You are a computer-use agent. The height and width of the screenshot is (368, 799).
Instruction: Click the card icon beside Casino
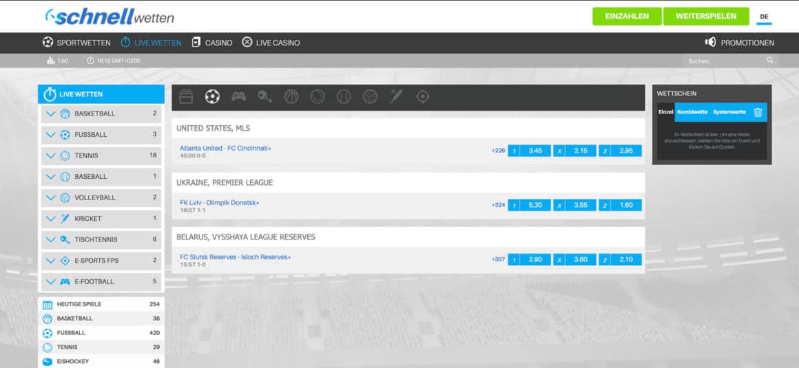point(196,42)
